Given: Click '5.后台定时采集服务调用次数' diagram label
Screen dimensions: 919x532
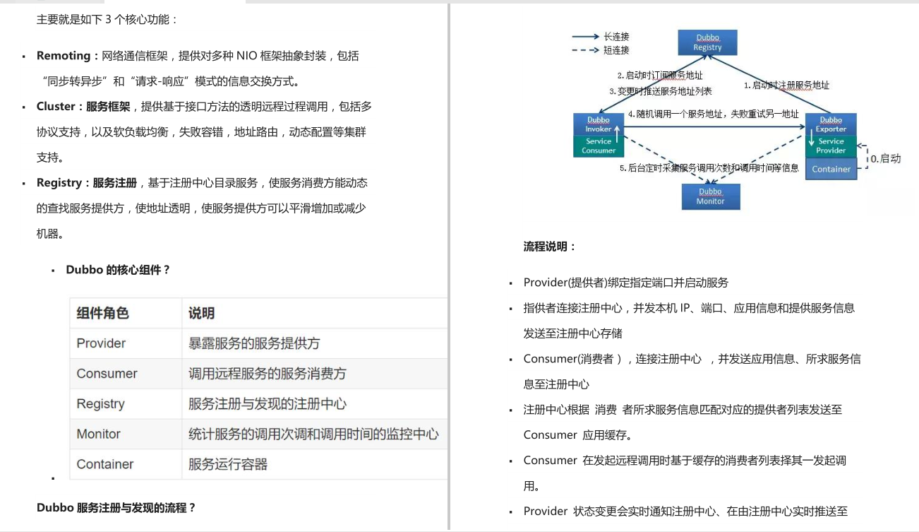Looking at the screenshot, I should click(x=676, y=168).
